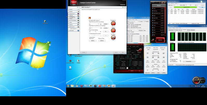Image resolution: width=207 pixels, height=105 pixels.
Task: Open the Problem size dropdown in LinX
Action: click(x=175, y=5)
